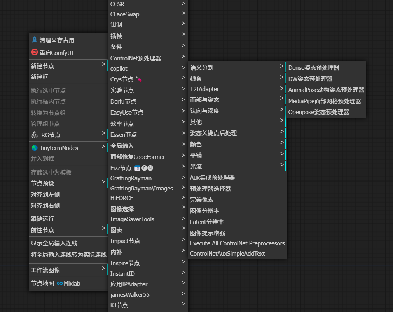The height and width of the screenshot is (312, 393).
Task: Click the pink brush icon next to Crys节点
Action: (x=139, y=79)
